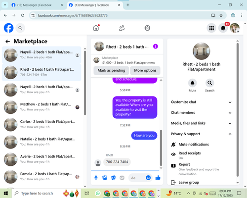Viewport: 247px width, 198px height.
Task: Open the profile circle icon in top navigation
Action: pyautogui.click(x=147, y=28)
